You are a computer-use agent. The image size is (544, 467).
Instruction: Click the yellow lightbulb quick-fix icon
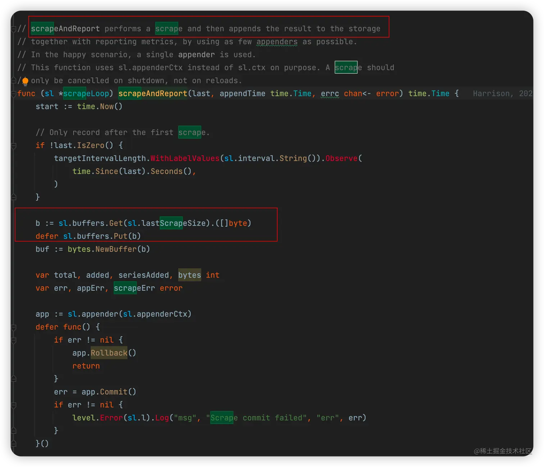pyautogui.click(x=25, y=82)
